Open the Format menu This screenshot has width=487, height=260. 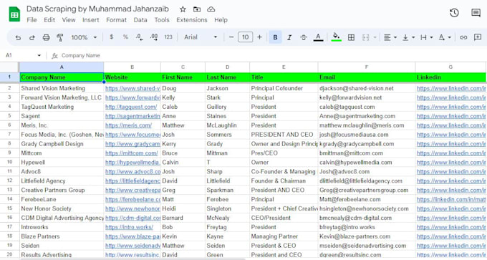pyautogui.click(x=117, y=20)
